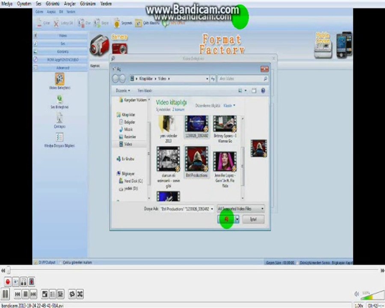The image size is (385, 308).
Task: Click the seek bar position handle
Action: tap(9, 270)
